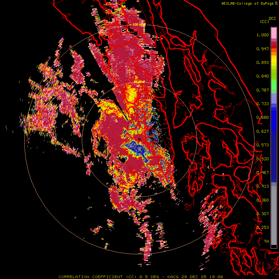Click the TH label at scale bottom
Viewport: 279px width, 279px height.
(266, 241)
